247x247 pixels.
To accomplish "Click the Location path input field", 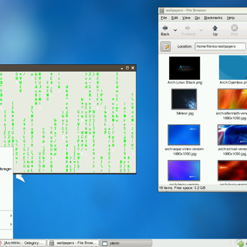I will tap(220, 46).
